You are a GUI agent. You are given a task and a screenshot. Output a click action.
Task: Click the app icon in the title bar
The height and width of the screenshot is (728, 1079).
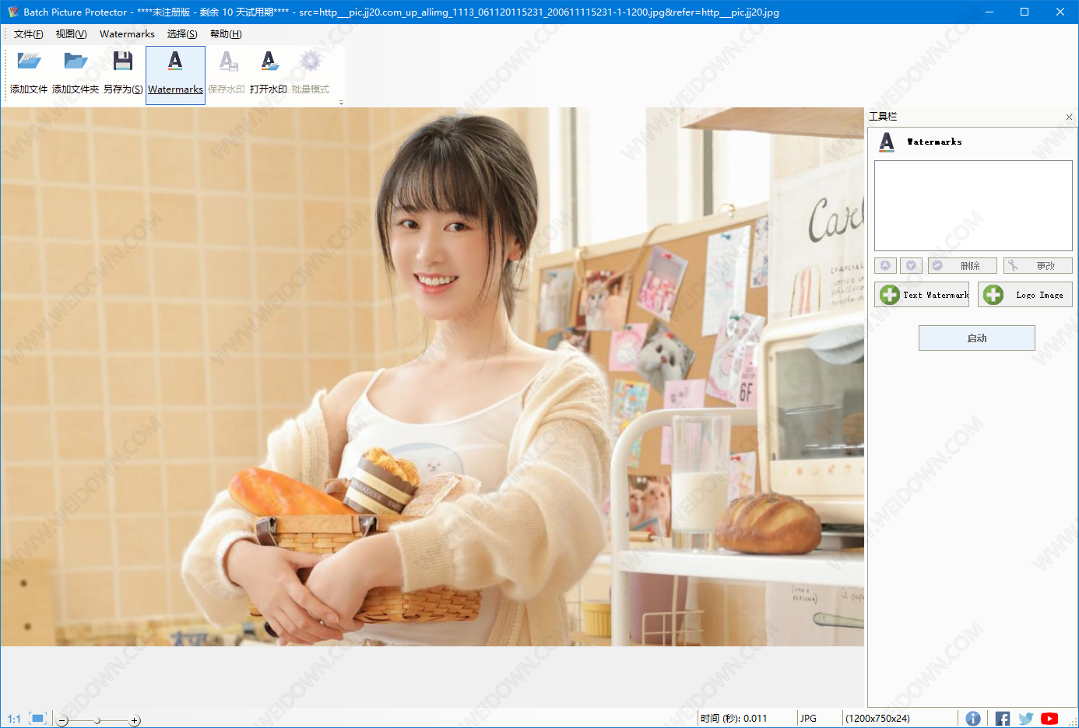[12, 12]
